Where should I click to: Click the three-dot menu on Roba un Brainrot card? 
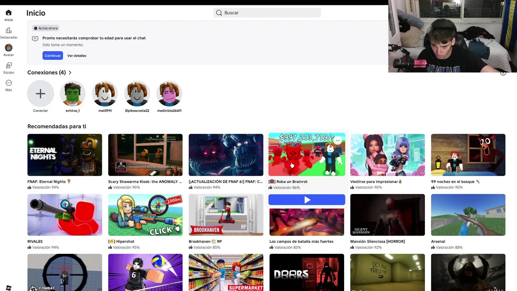(x=338, y=141)
